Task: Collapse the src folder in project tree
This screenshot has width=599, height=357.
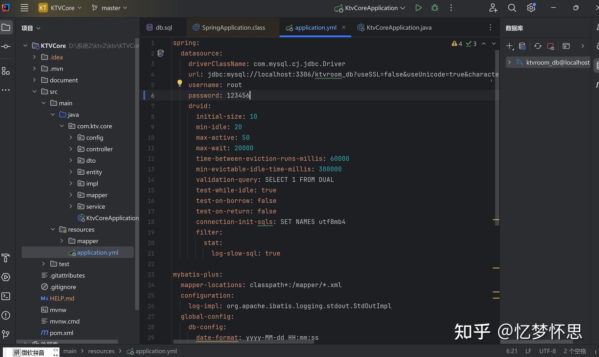Action: click(x=34, y=91)
